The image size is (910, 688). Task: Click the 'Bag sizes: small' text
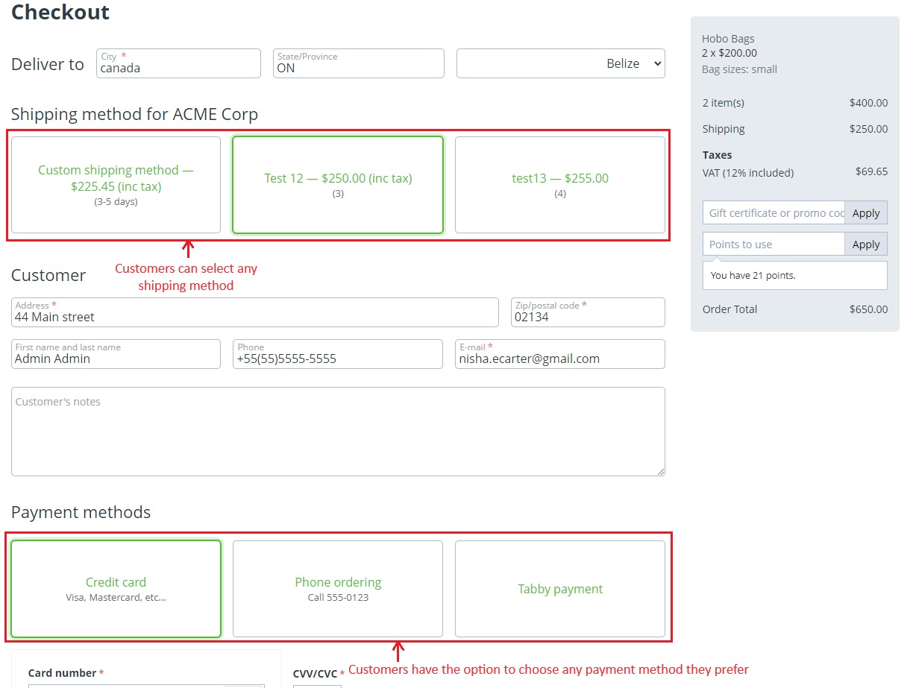[739, 69]
